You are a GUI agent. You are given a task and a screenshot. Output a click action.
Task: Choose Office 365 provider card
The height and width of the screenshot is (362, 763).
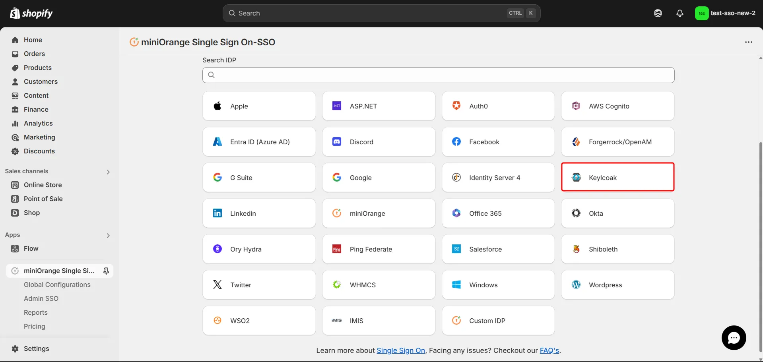pyautogui.click(x=498, y=213)
